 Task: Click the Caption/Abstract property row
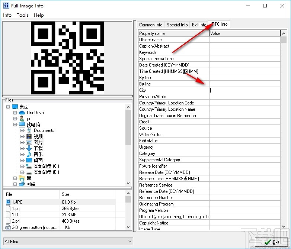174,46
